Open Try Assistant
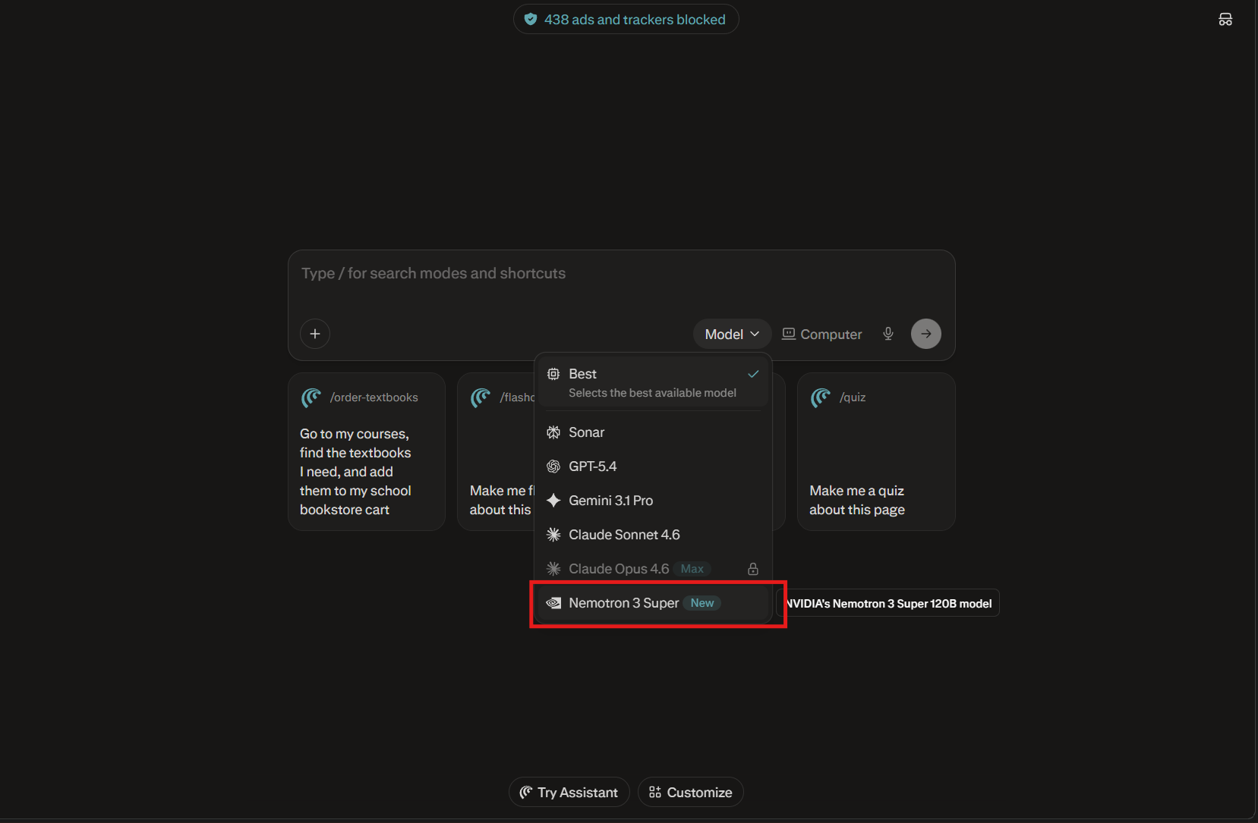This screenshot has width=1258, height=823. [x=569, y=792]
